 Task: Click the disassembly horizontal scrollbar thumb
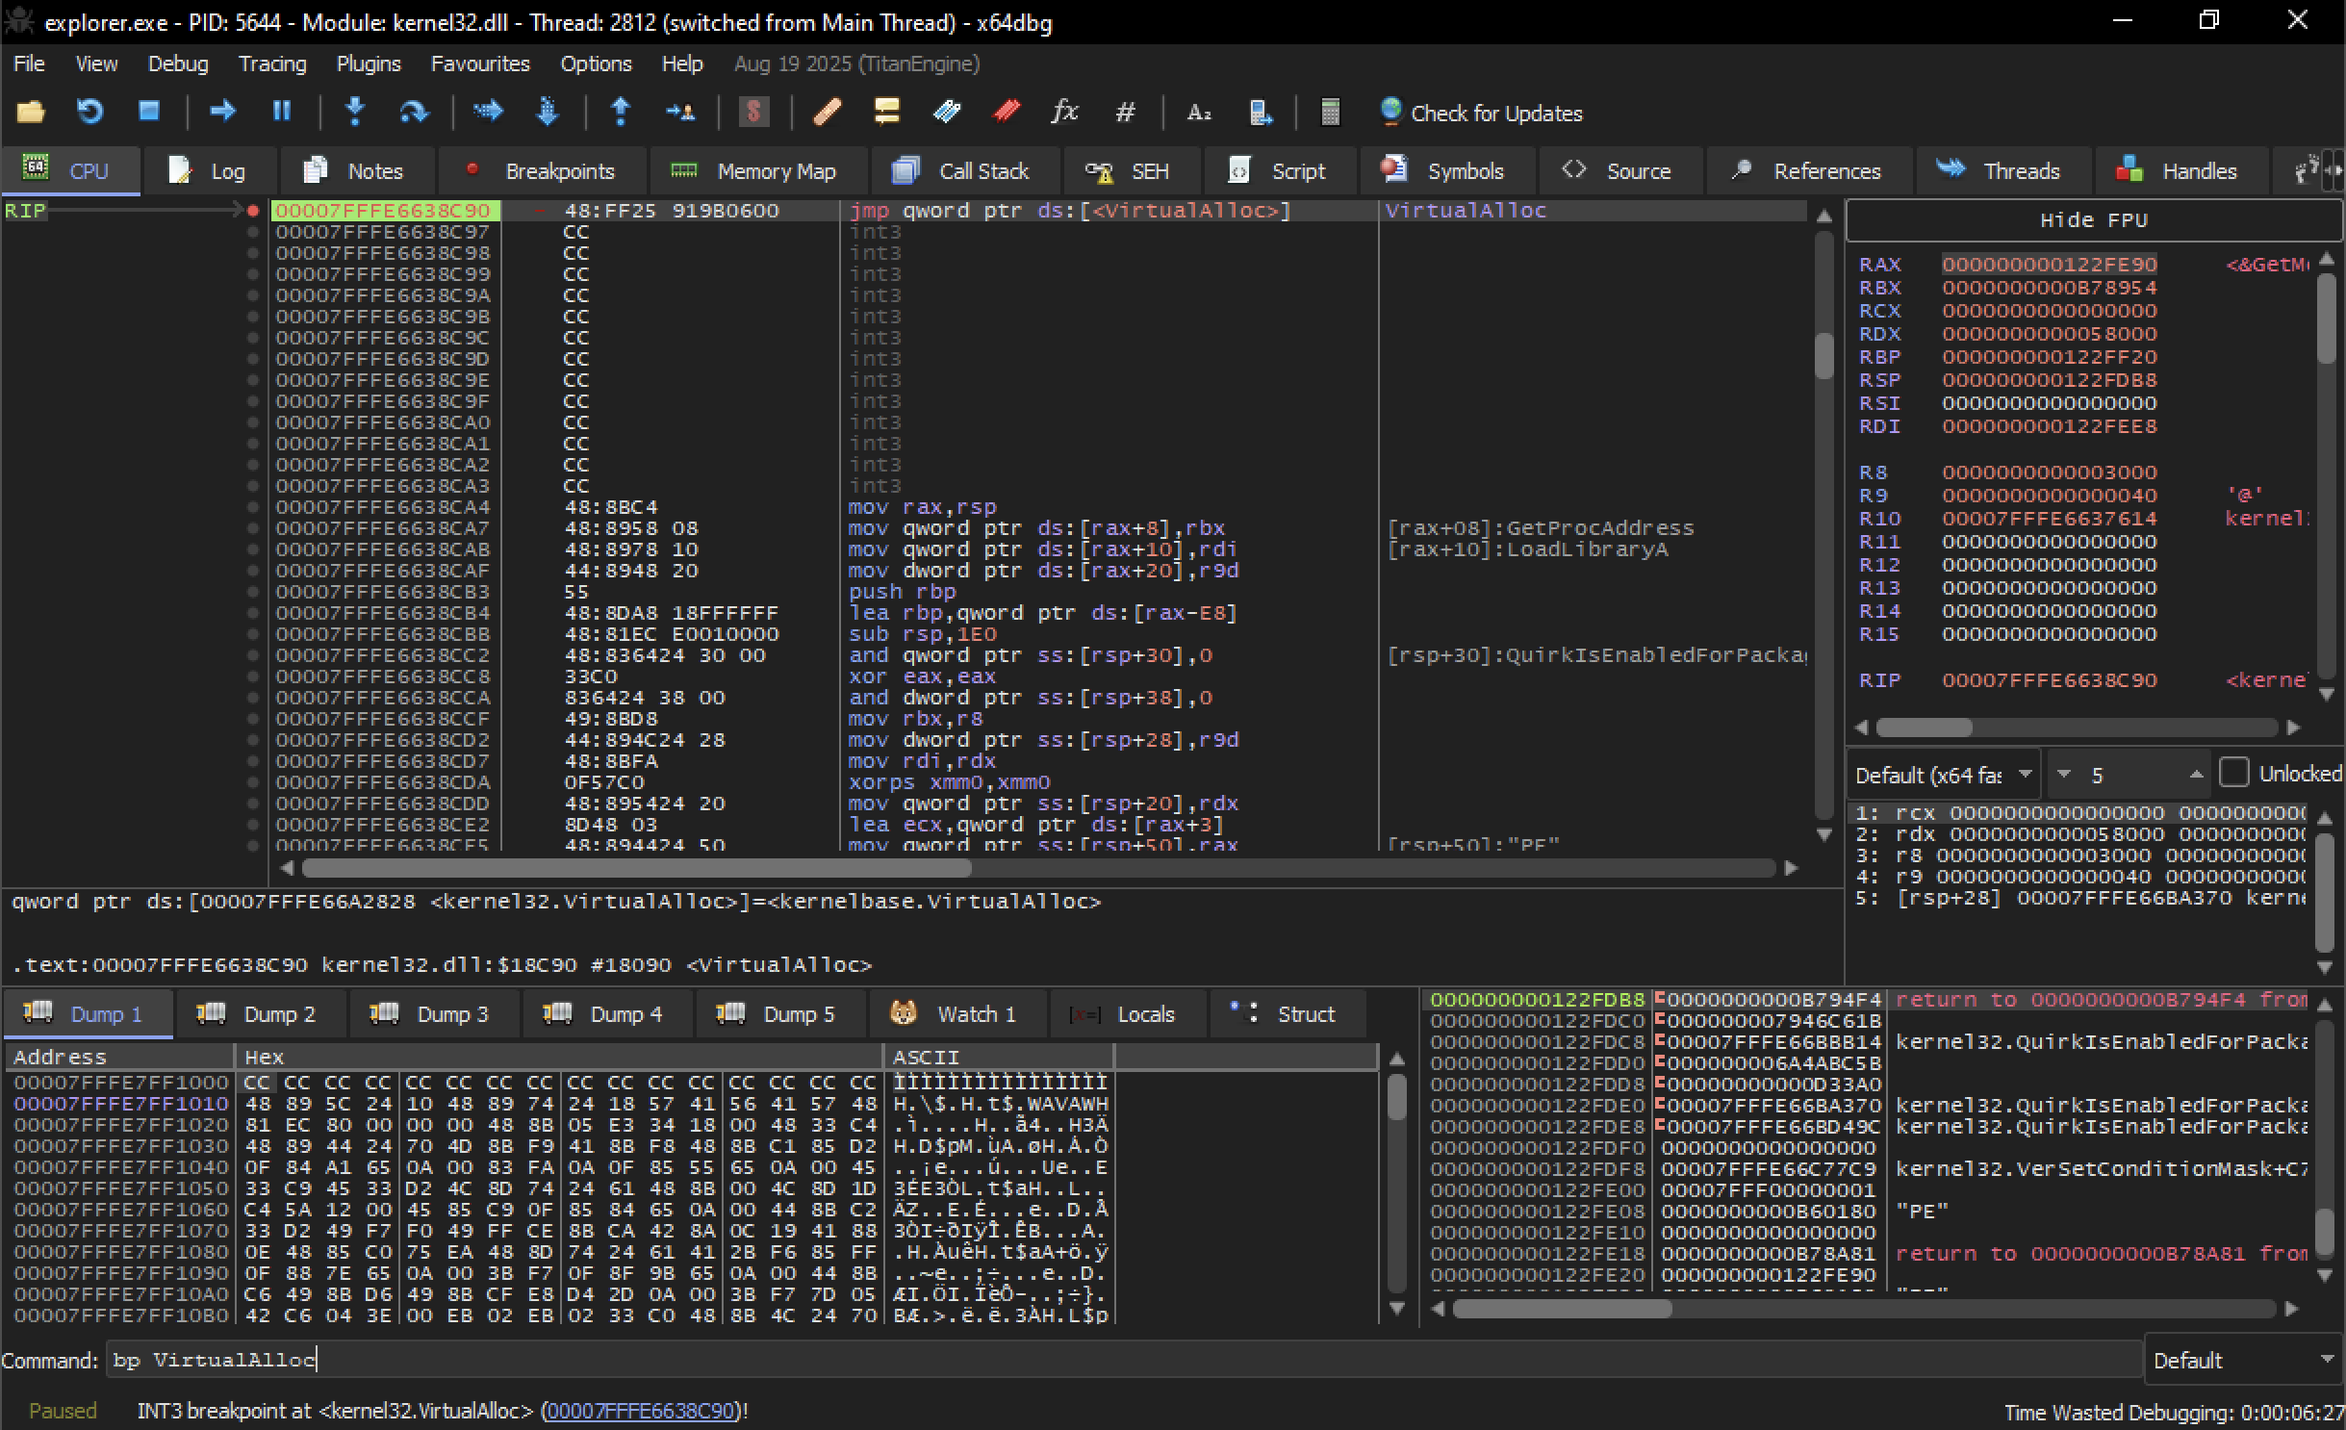tap(635, 868)
